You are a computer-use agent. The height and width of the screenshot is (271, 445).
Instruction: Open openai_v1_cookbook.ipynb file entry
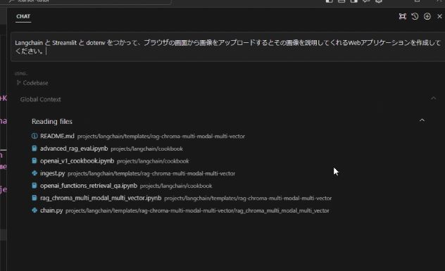click(77, 161)
